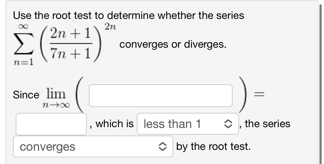Focus the answer box before 'which is'

50,124
